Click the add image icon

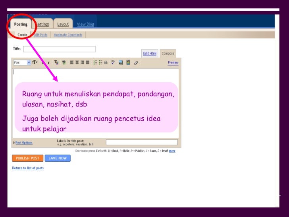[x=121, y=62]
